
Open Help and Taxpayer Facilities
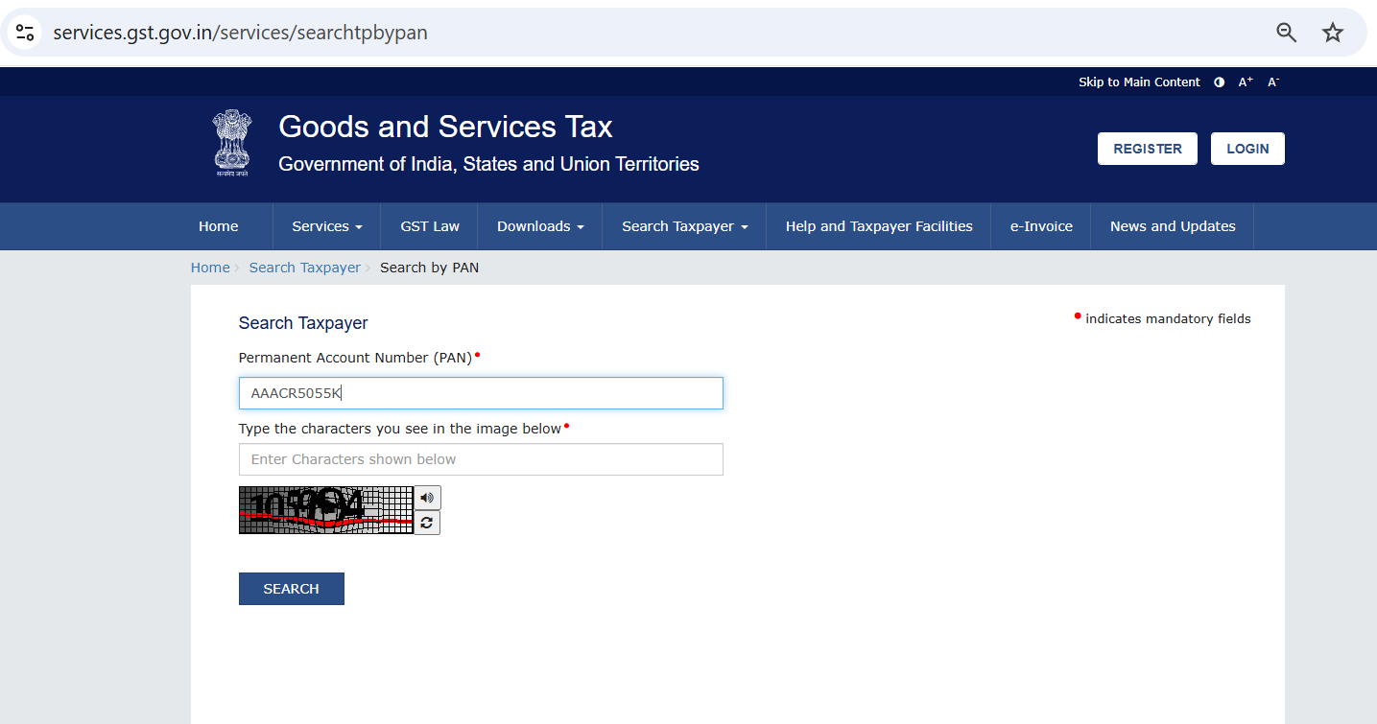[878, 226]
